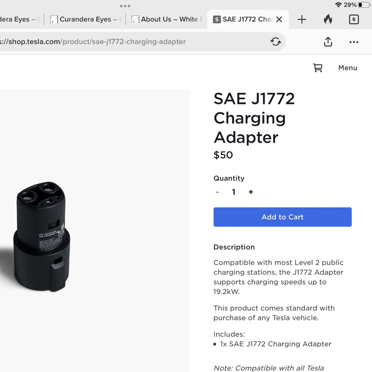Screen dimensions: 372x372
Task: Open the Share sheet
Action: click(328, 42)
